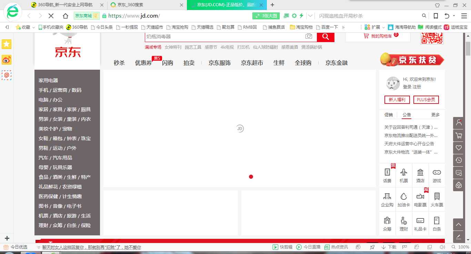Select the 促销 promotions tab

[389, 115]
